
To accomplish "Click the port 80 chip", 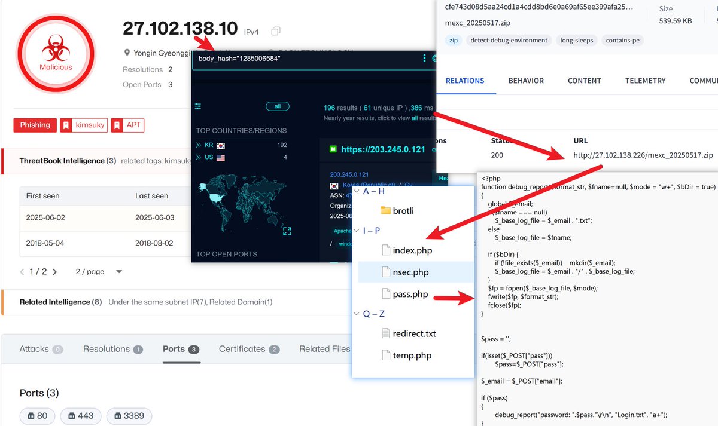I will click(x=37, y=416).
